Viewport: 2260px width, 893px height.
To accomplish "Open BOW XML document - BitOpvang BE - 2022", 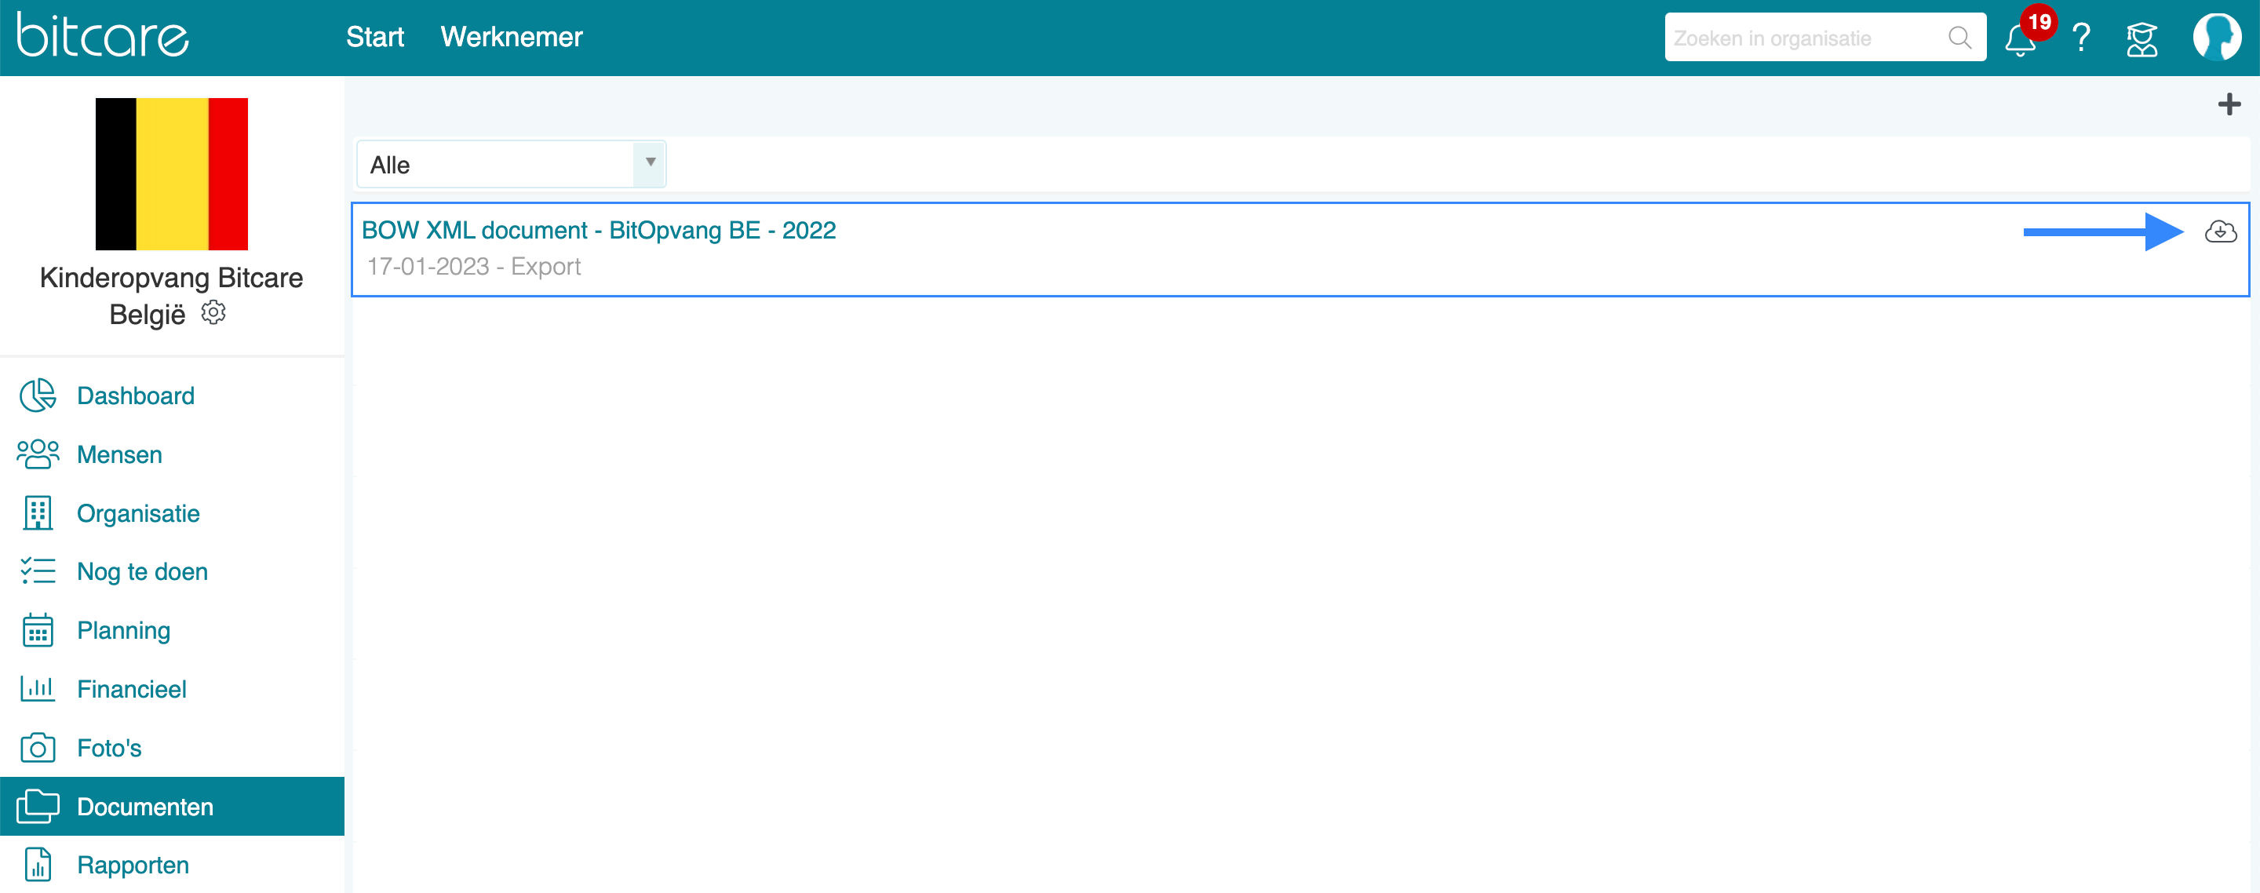I will [598, 230].
